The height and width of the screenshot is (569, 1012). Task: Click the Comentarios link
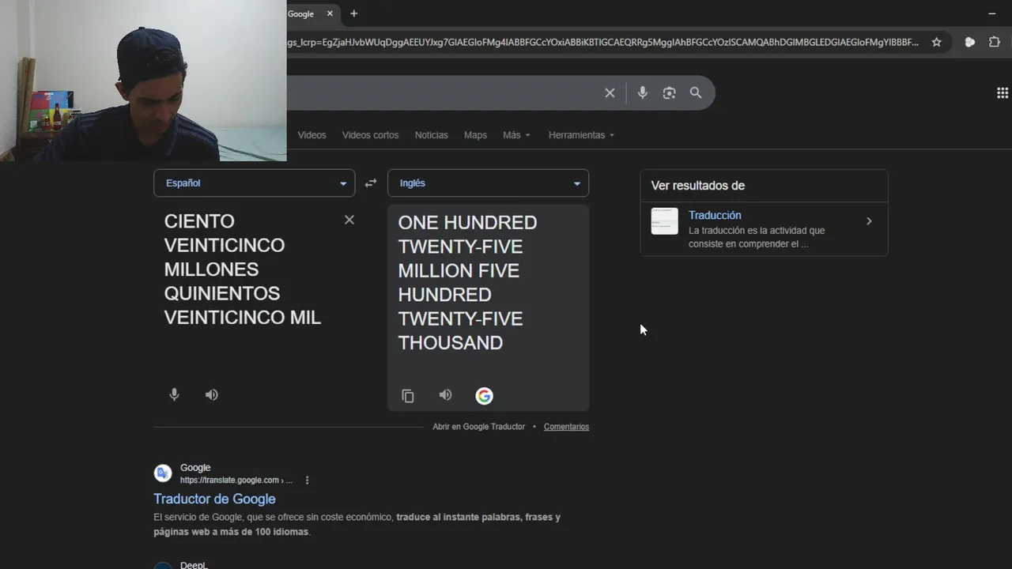pyautogui.click(x=566, y=427)
